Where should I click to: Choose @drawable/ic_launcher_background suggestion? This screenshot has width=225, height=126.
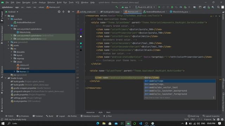[x=180, y=91]
